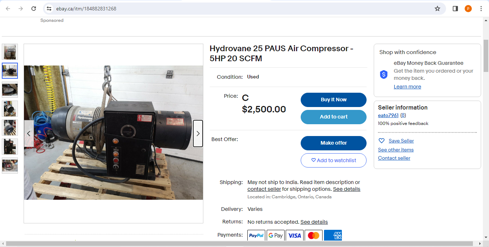Click Make offer button
Screen dimensions: 489x247
click(334, 143)
